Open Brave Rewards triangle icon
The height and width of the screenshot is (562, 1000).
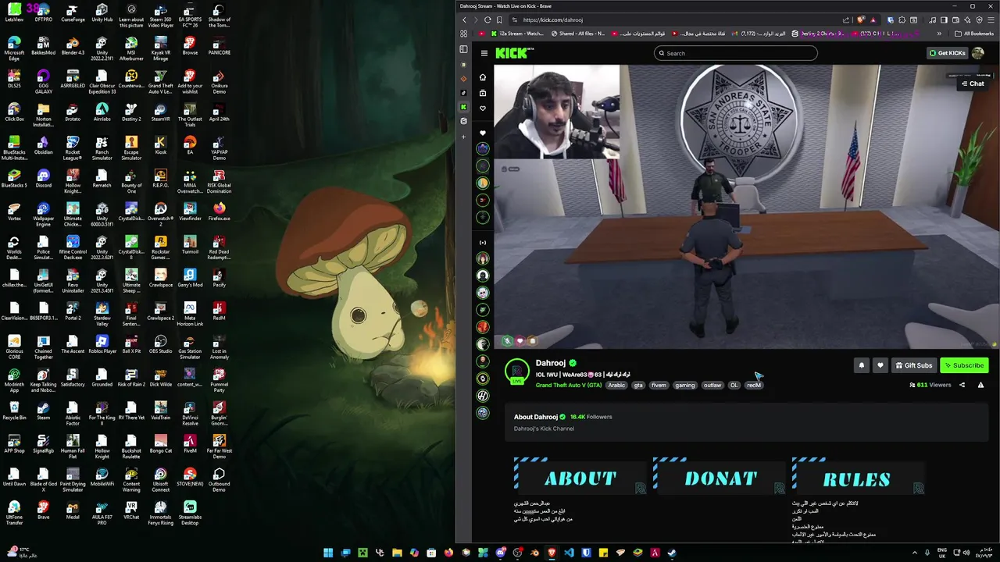point(873,20)
